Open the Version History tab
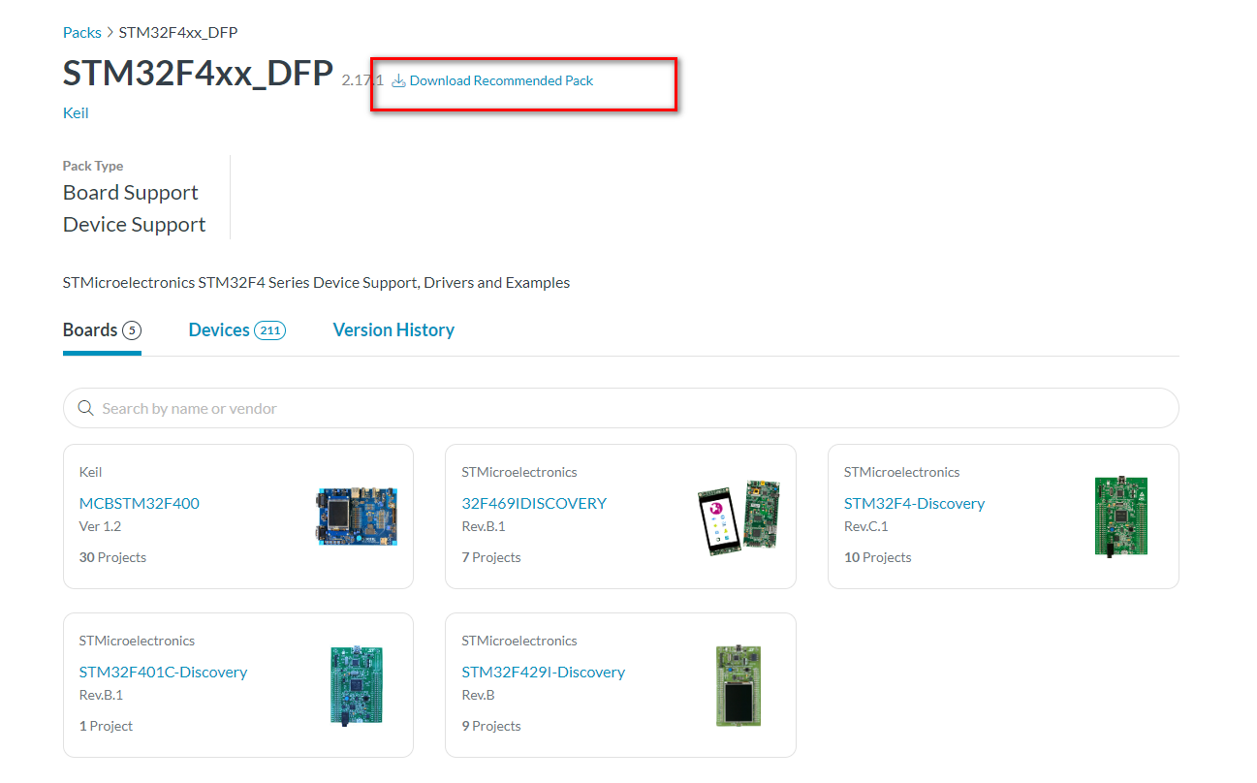This screenshot has height=783, width=1257. 393,330
